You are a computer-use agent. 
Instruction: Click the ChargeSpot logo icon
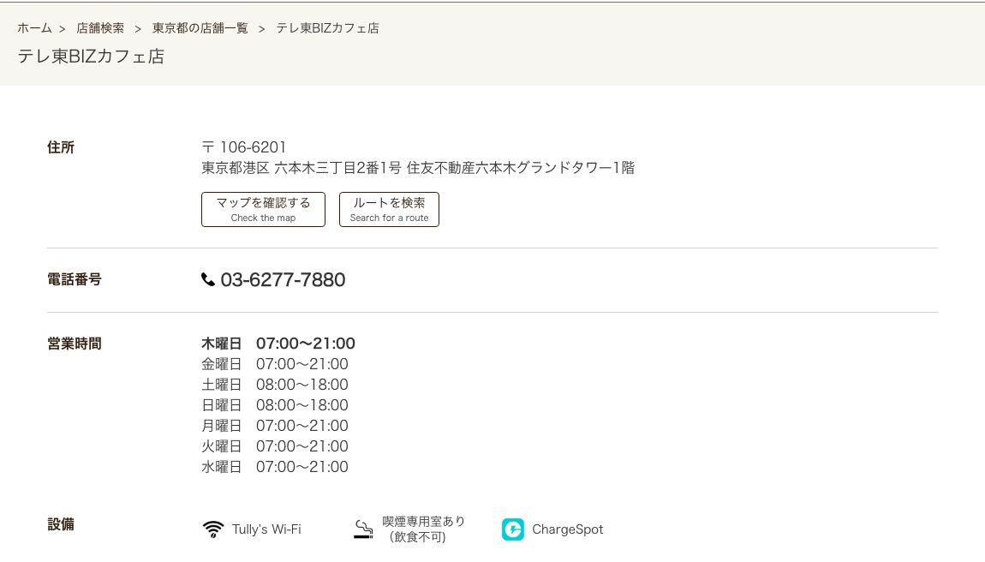(x=513, y=529)
